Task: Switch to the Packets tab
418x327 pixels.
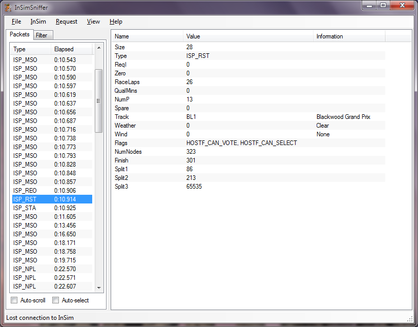Action: [19, 34]
